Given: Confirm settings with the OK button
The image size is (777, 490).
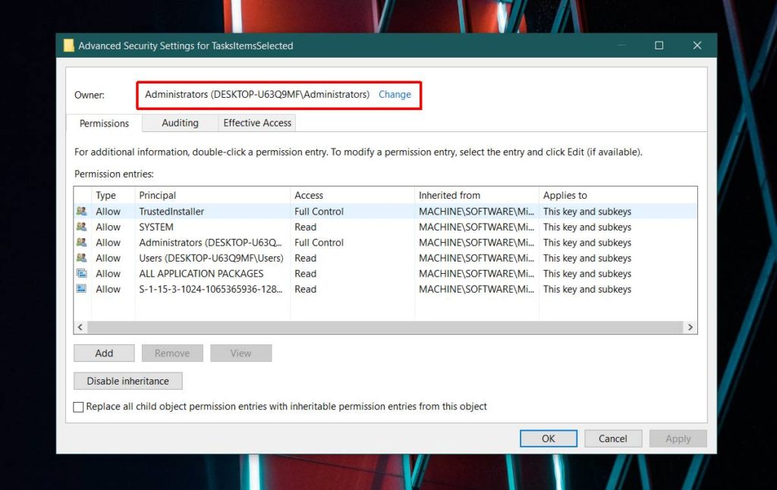Looking at the screenshot, I should pos(548,438).
